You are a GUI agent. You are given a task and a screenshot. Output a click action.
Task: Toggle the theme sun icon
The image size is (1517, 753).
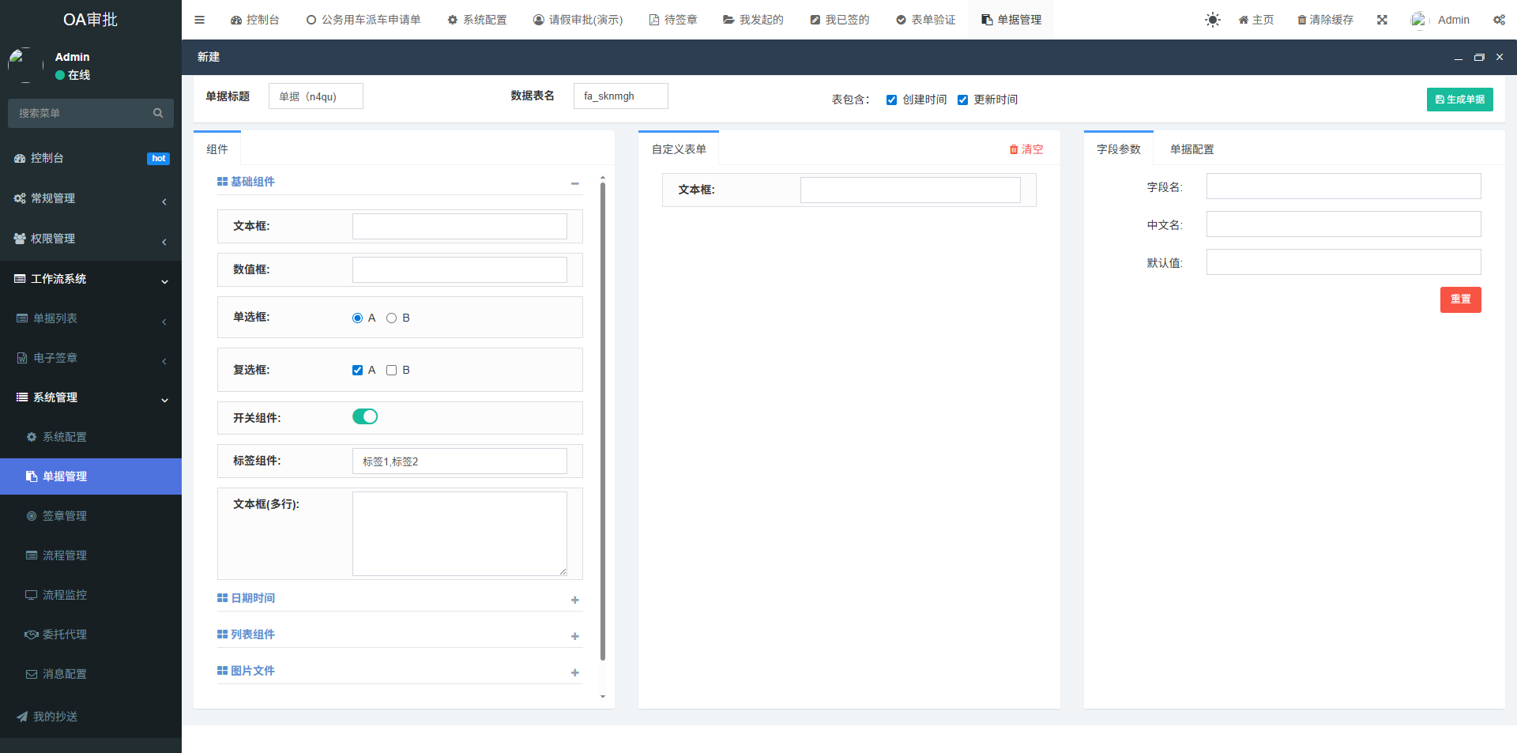(1212, 20)
